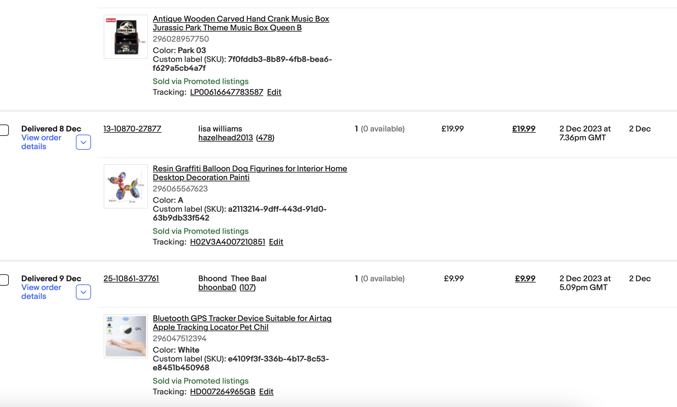Open buyer profile bhoonba0
Image resolution: width=677 pixels, height=407 pixels.
tap(217, 288)
